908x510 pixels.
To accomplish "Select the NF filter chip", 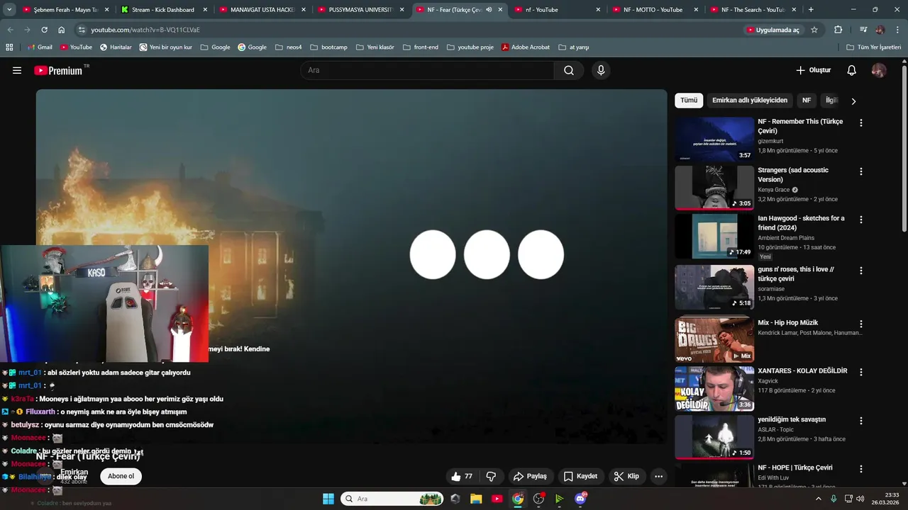I will click(x=807, y=101).
